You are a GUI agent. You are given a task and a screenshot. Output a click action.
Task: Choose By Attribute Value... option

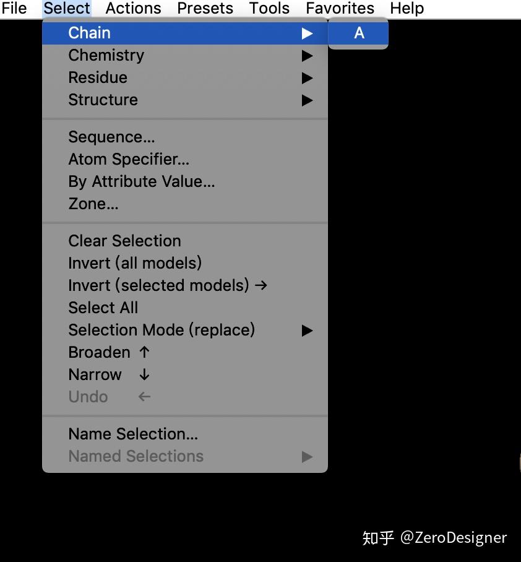click(x=141, y=182)
